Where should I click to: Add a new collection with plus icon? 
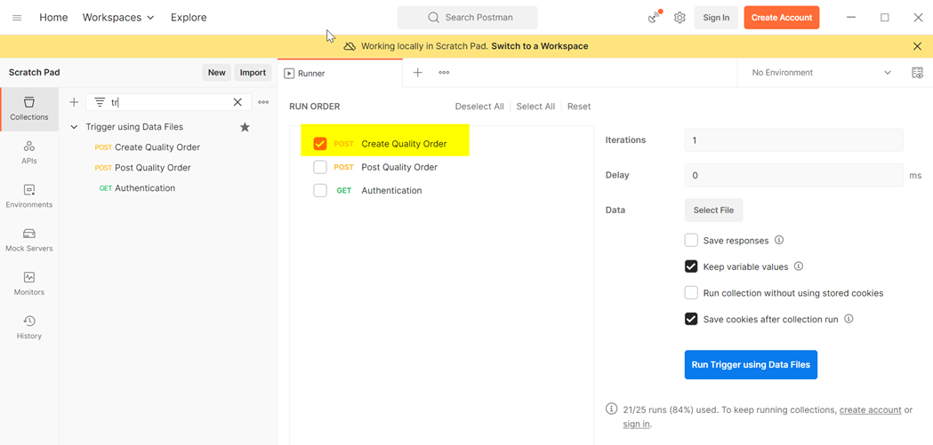pyautogui.click(x=74, y=102)
